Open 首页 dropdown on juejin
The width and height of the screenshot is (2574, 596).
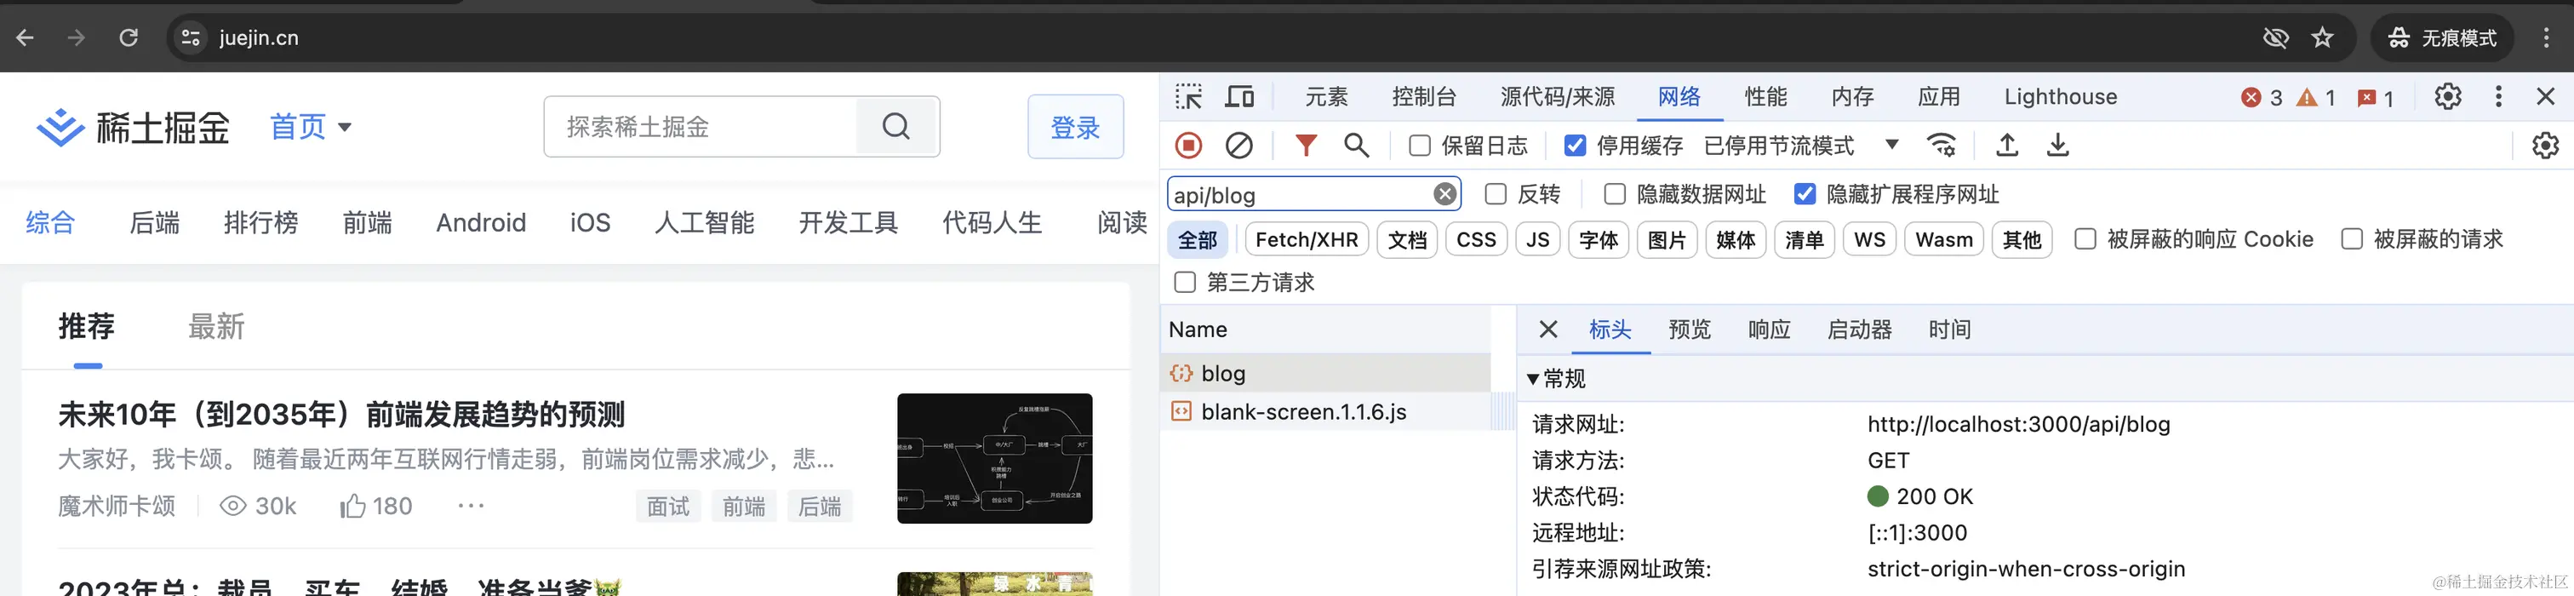coord(311,127)
